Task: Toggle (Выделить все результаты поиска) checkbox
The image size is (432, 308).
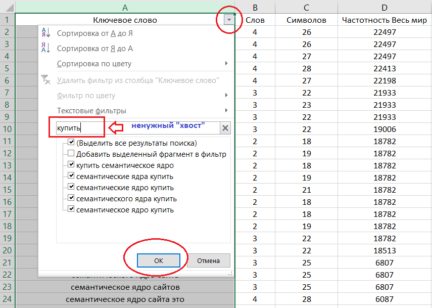Action: pos(71,142)
